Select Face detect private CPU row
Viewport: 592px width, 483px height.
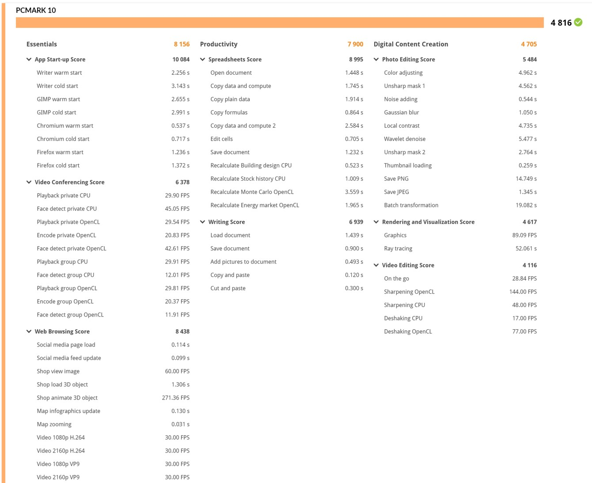(x=113, y=208)
